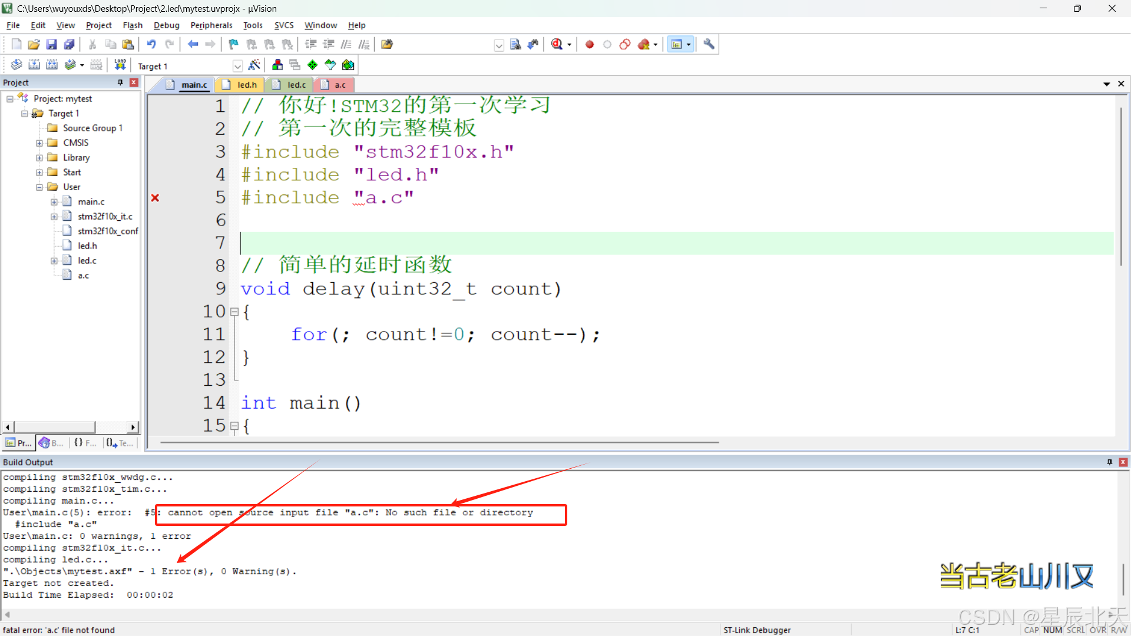Image resolution: width=1131 pixels, height=636 pixels.
Task: Click the Download (LOAD) to flash icon
Action: pos(120,65)
